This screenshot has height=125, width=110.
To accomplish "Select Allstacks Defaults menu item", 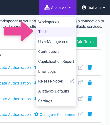I will 56,91.
